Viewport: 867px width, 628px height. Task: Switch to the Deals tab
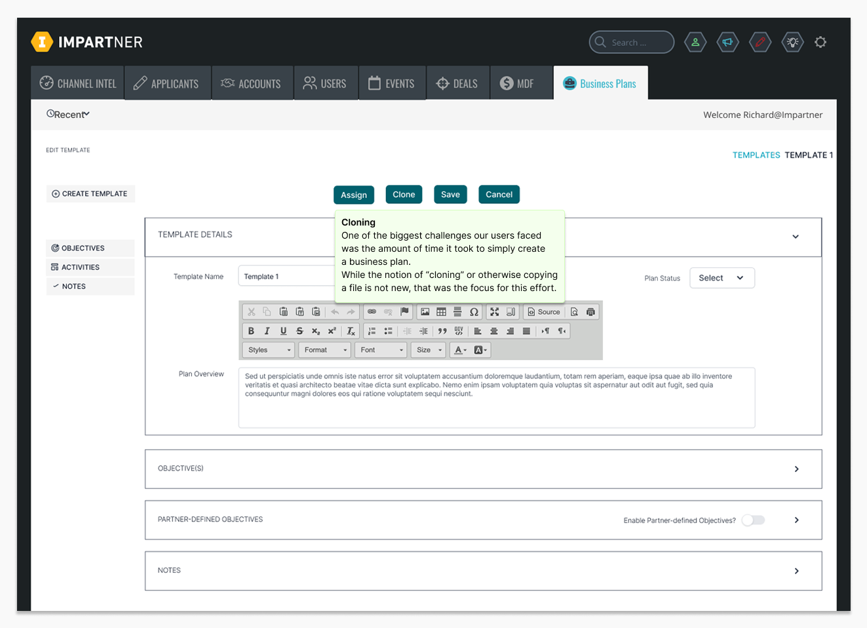[x=457, y=84]
